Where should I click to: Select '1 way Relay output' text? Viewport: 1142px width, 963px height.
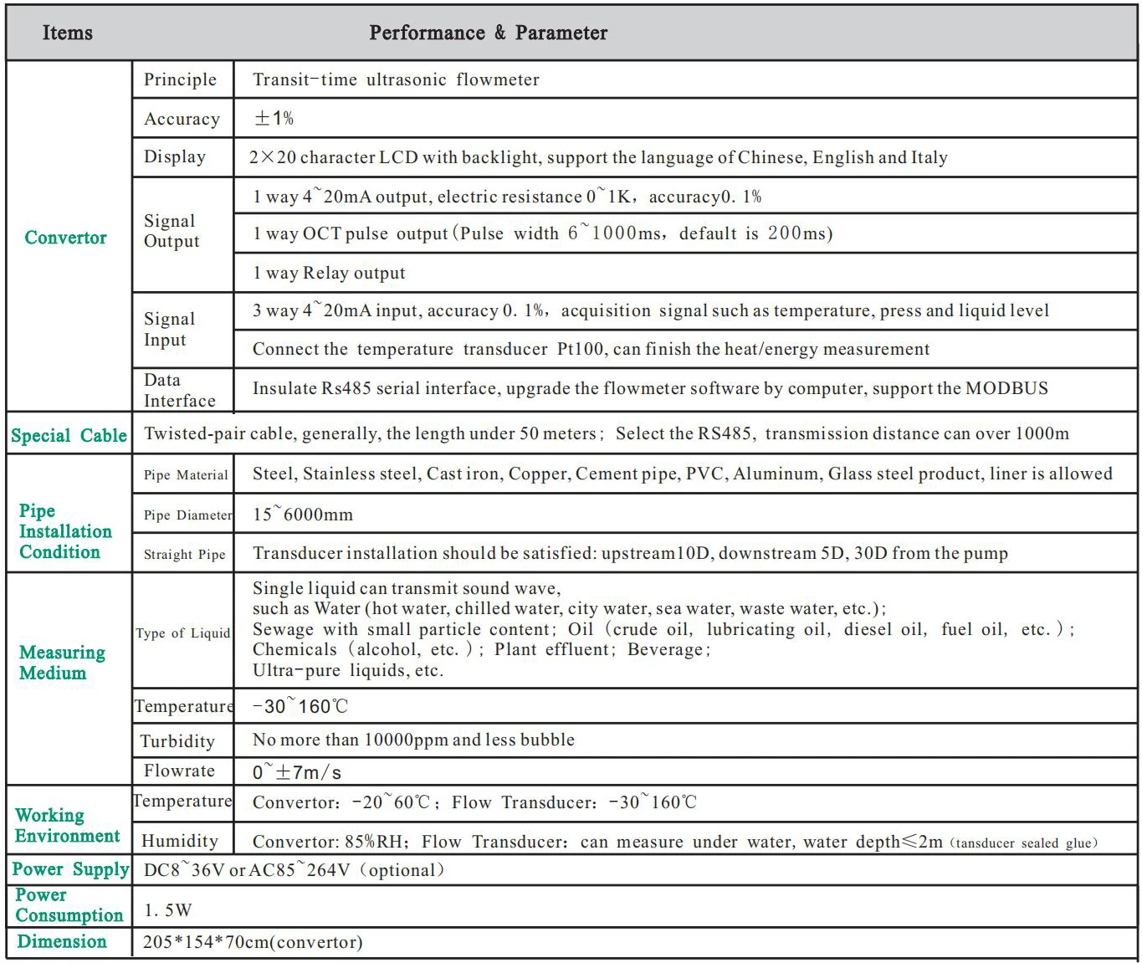click(x=329, y=273)
